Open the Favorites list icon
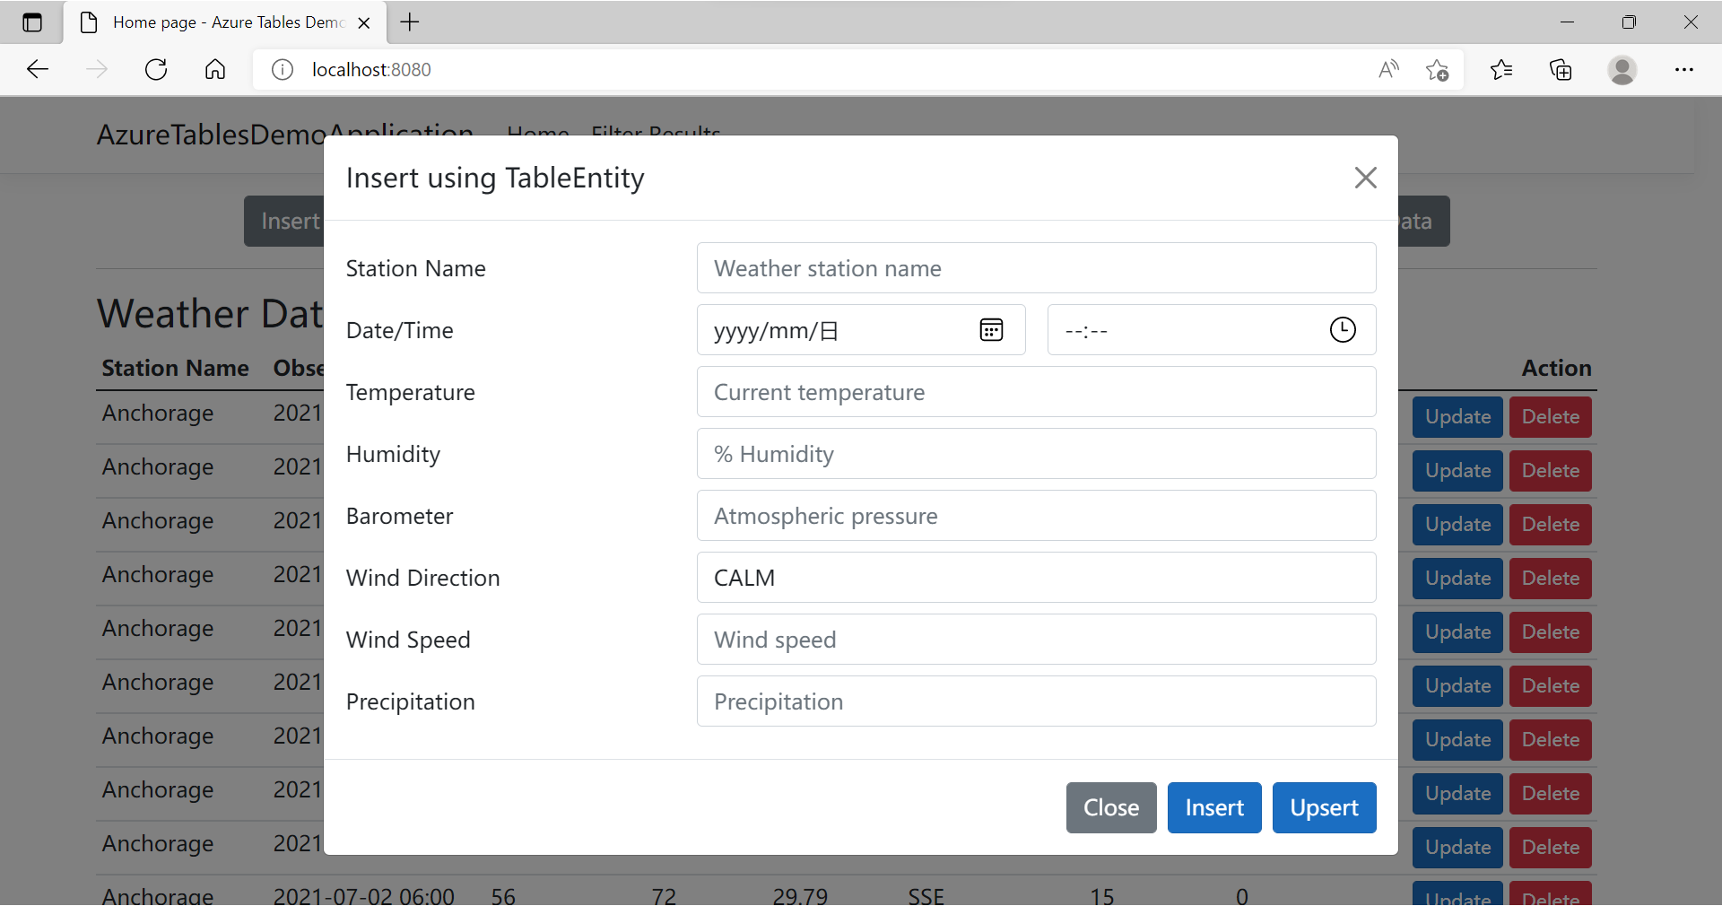The image size is (1722, 906). [x=1501, y=70]
